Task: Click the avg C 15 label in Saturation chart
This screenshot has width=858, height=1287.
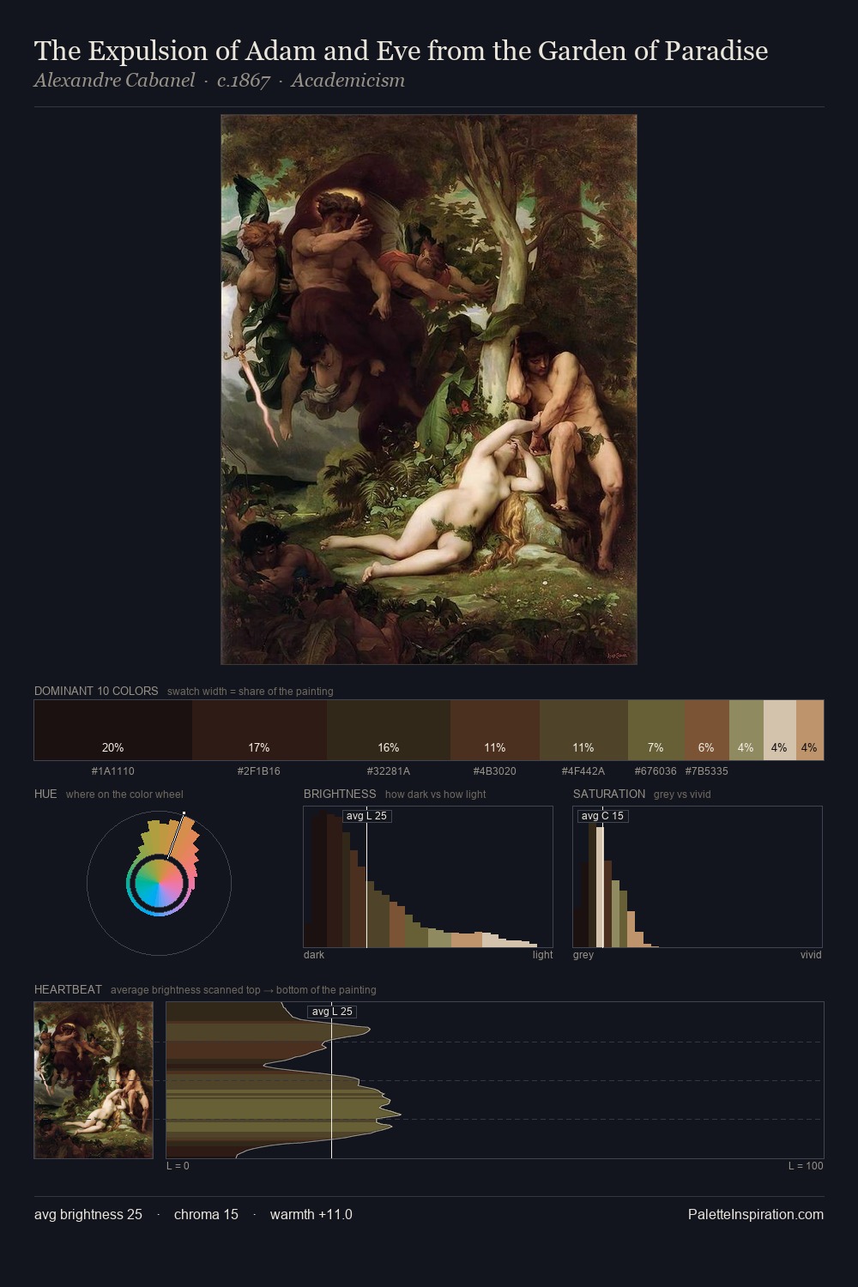Action: [x=602, y=816]
